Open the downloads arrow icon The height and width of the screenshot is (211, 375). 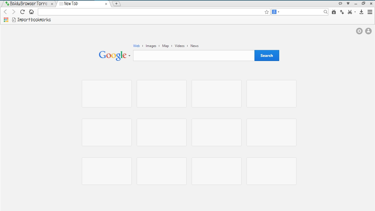coord(362,12)
